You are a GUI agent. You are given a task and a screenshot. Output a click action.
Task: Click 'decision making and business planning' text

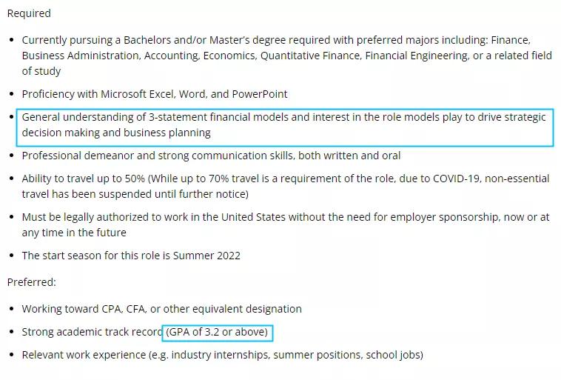tap(116, 133)
